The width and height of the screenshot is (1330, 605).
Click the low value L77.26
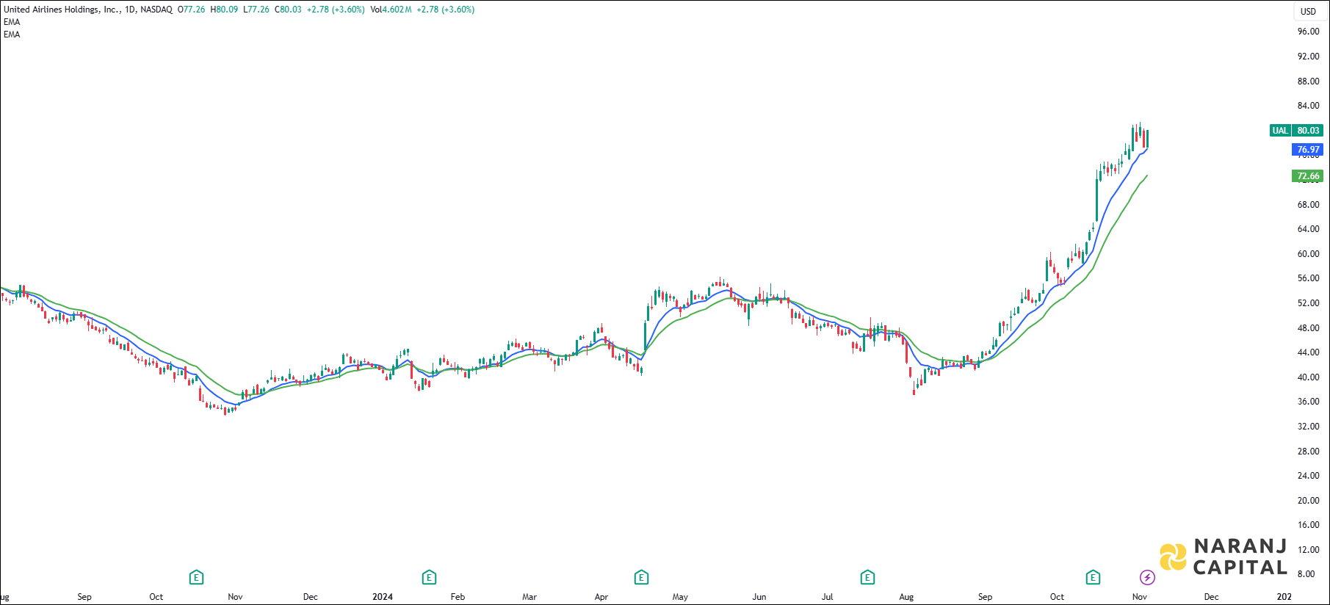256,10
